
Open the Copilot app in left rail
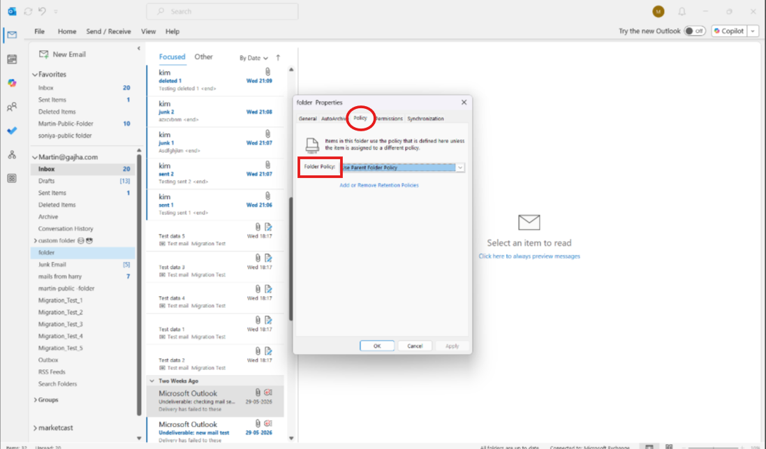click(12, 83)
